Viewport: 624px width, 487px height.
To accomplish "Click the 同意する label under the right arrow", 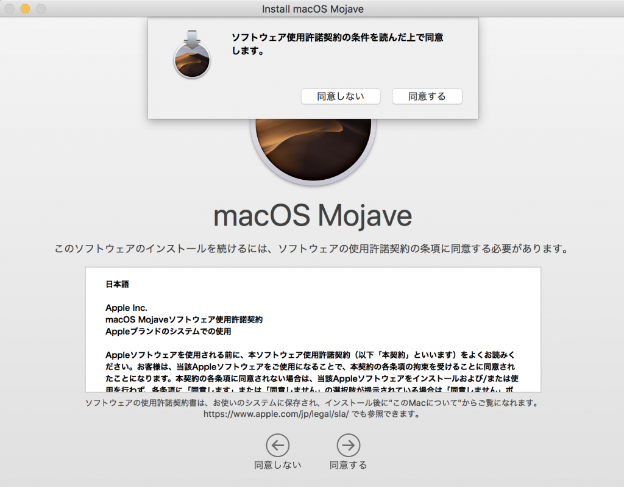I will click(x=348, y=465).
